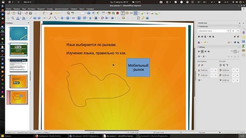Click the zoom slider in status bar
This screenshot has height=138, width=246.
point(230,133)
